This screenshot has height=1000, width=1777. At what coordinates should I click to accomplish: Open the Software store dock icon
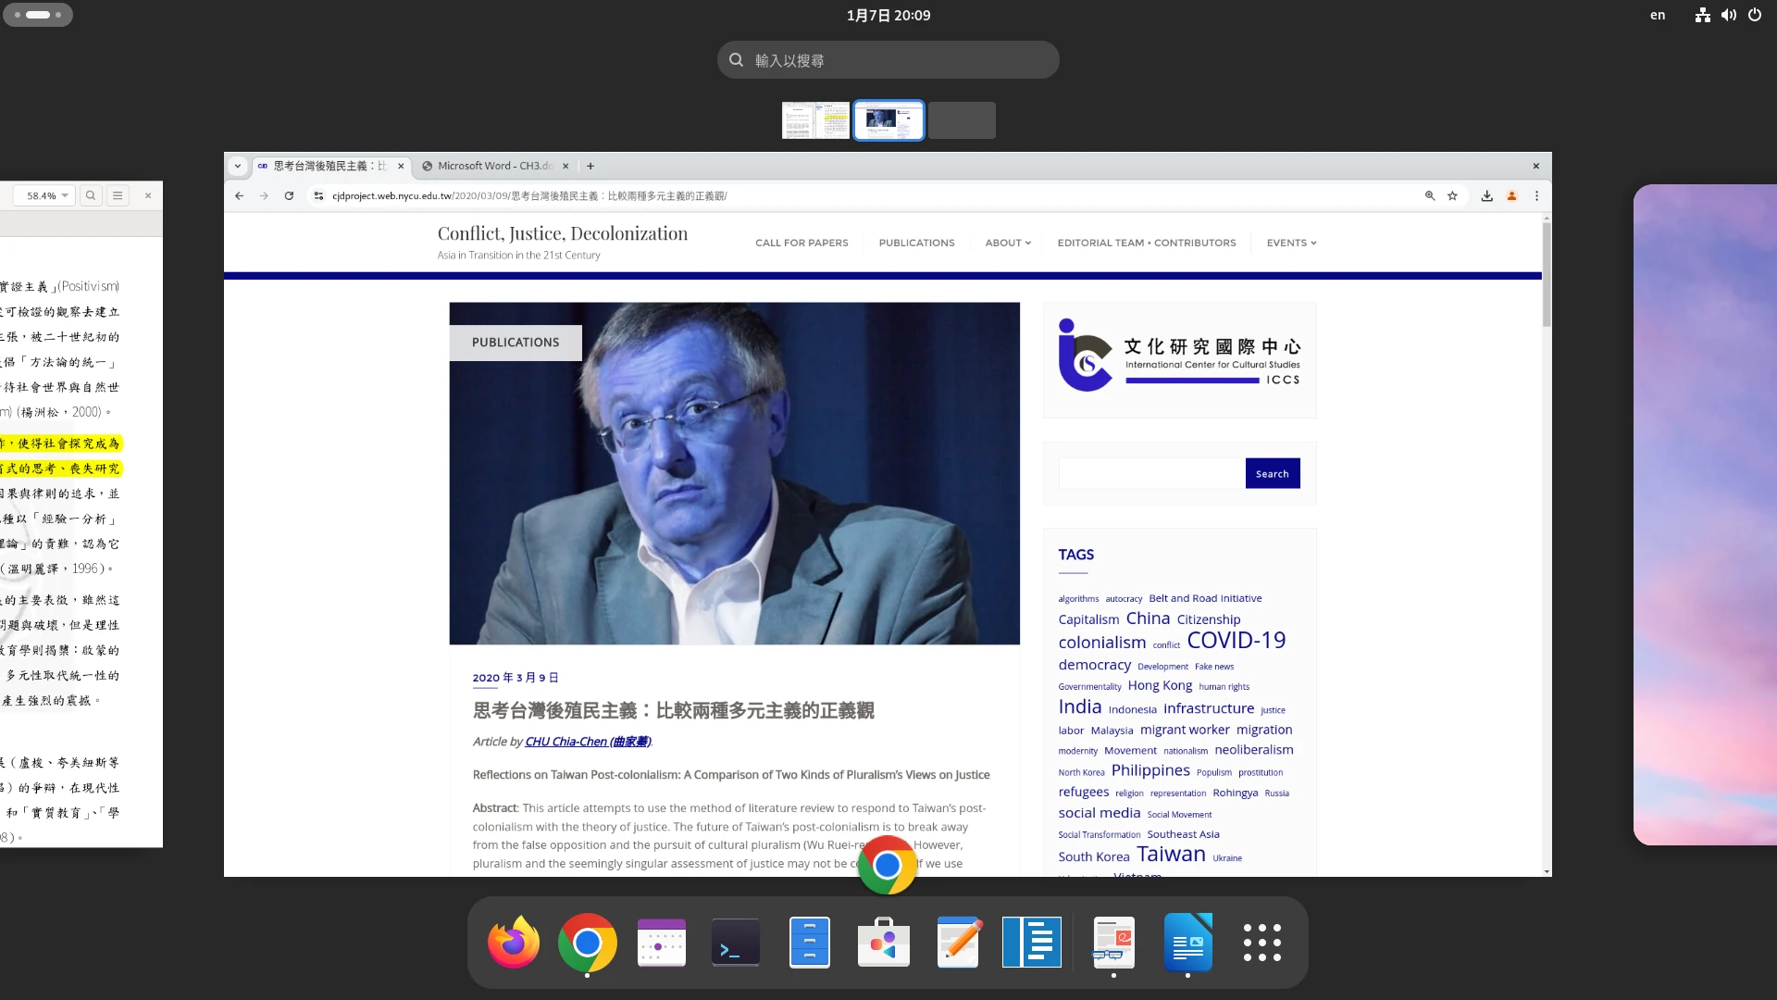883,943
